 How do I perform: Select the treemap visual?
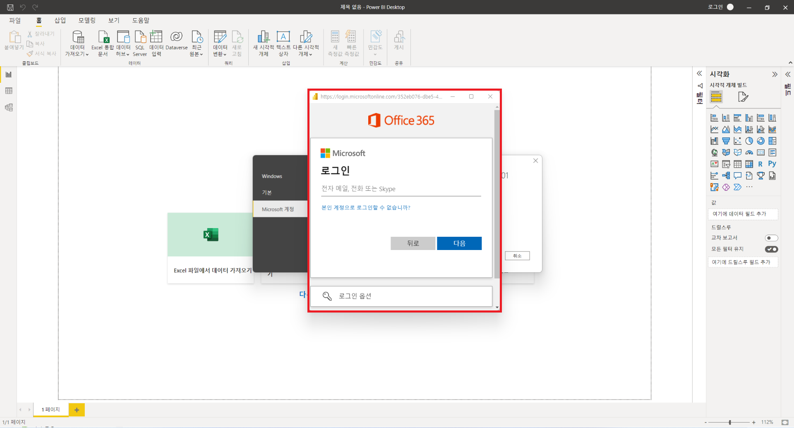772,141
